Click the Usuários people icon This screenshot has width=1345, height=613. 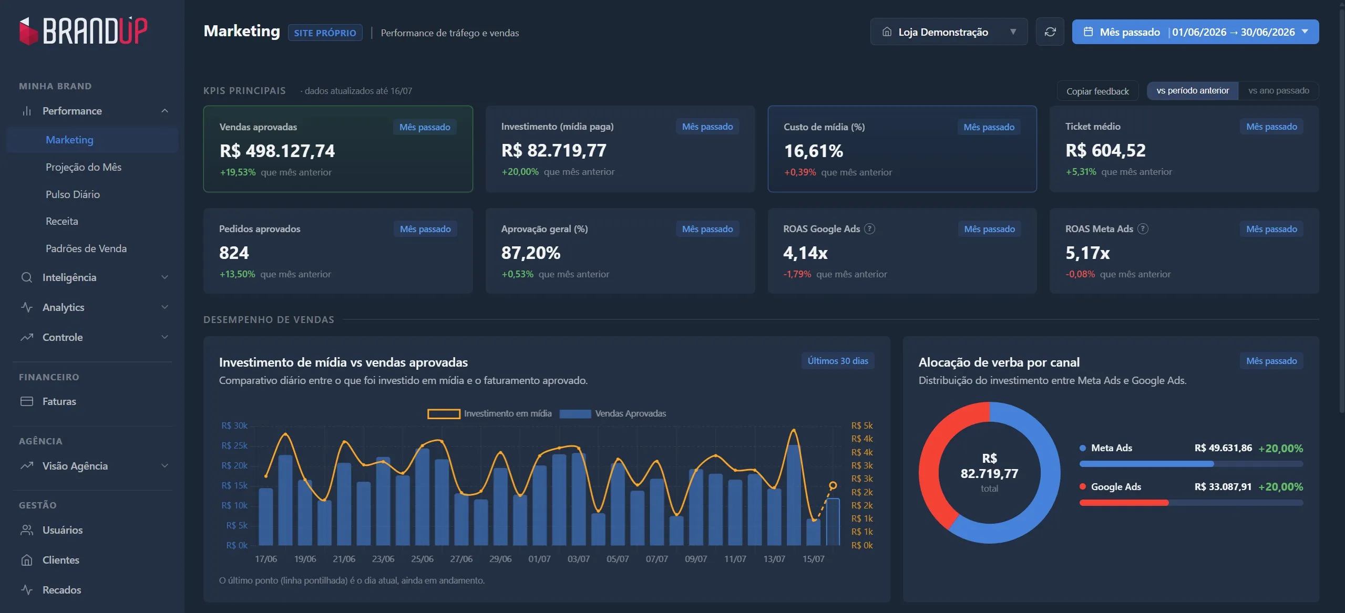tap(27, 530)
